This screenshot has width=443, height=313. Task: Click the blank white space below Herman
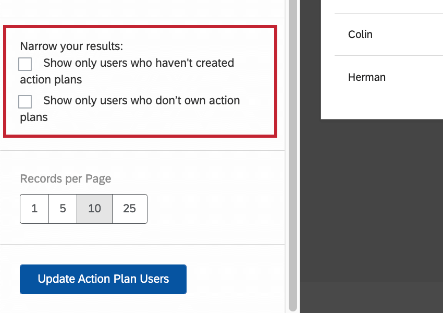coord(382,104)
